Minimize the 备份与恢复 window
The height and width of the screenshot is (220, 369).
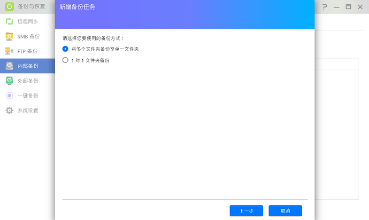[x=335, y=7]
